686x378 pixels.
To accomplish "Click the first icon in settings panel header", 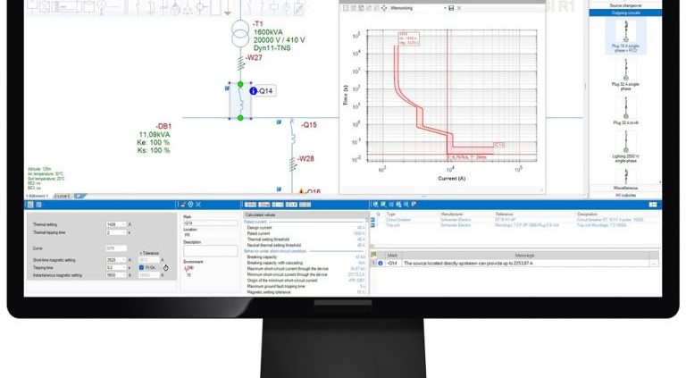I will pyautogui.click(x=30, y=205).
